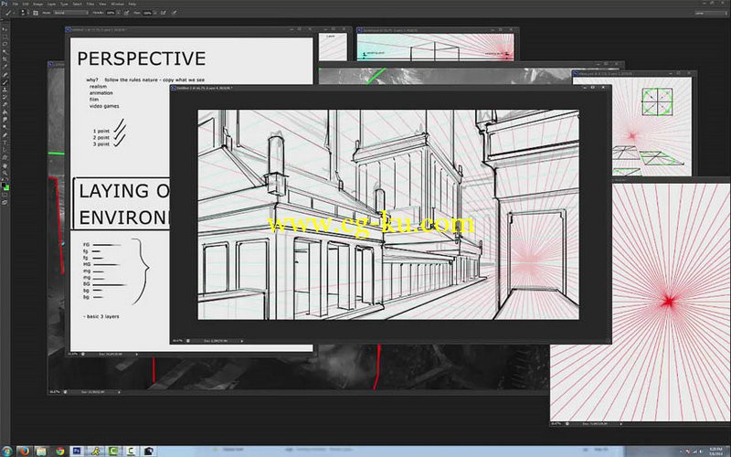731x457 pixels.
Task: Click the foreground color swatch (black)
Action: tap(4, 185)
